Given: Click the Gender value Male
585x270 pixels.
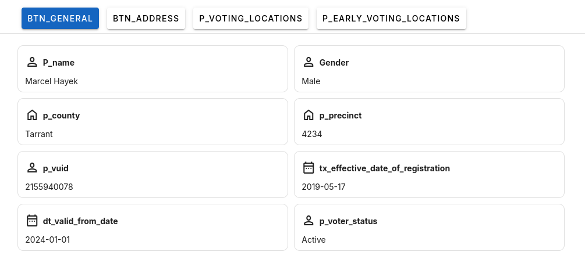Looking at the screenshot, I should point(311,81).
